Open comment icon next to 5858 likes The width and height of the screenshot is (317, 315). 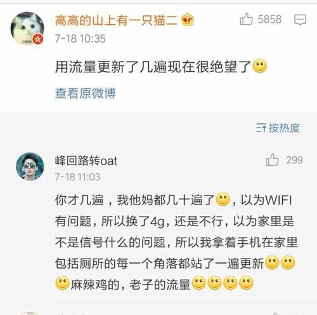(300, 20)
